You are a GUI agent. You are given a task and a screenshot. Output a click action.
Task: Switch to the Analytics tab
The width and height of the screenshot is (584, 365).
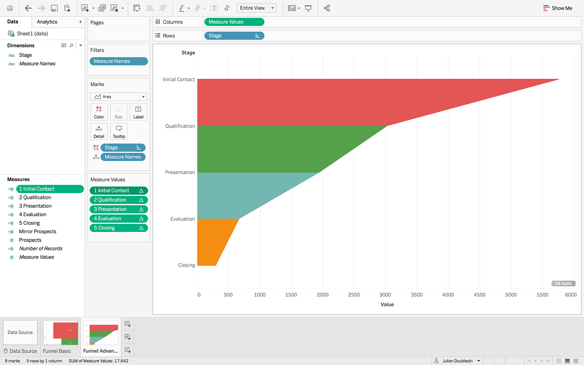click(x=46, y=21)
